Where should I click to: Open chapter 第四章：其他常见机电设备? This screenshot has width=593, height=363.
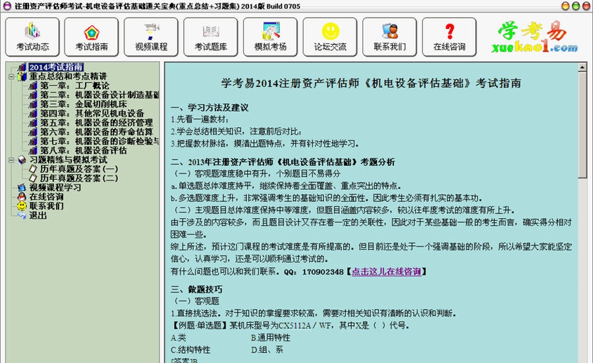tap(92, 113)
